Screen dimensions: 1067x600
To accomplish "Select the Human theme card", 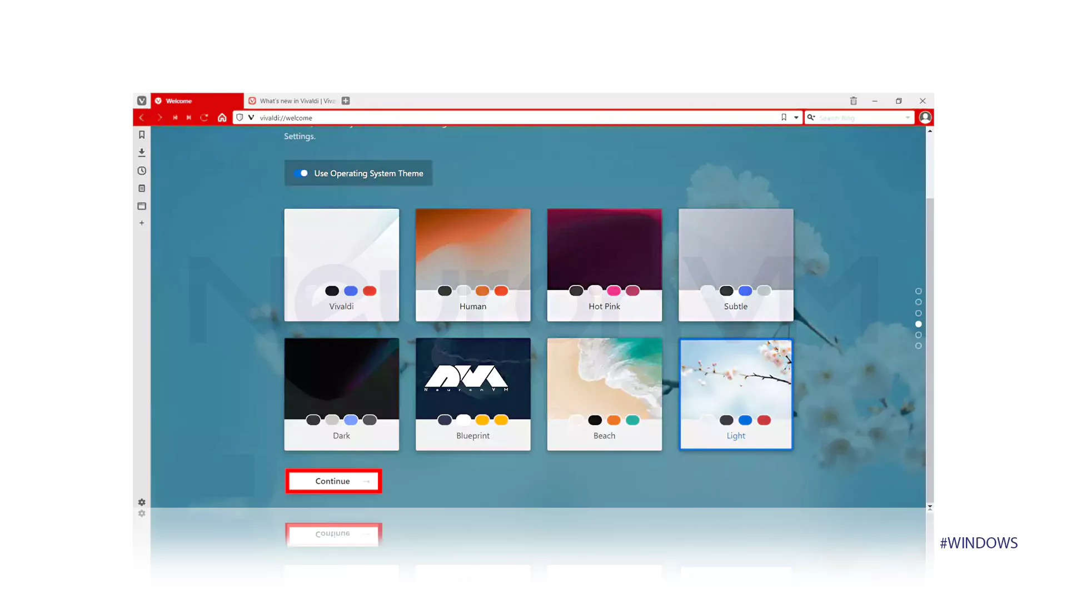I will tap(473, 265).
